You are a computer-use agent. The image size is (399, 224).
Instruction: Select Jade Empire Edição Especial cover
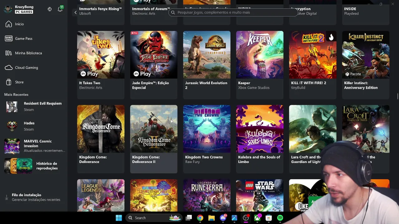click(x=154, y=55)
